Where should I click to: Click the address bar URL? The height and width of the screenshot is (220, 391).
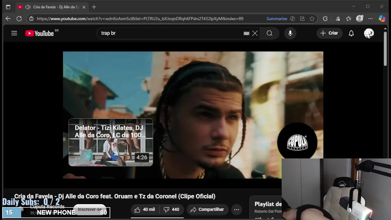point(140,19)
